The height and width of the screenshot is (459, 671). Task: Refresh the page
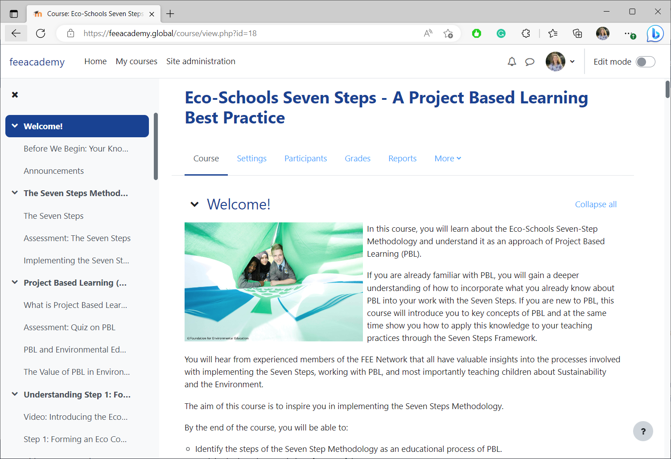pos(41,33)
